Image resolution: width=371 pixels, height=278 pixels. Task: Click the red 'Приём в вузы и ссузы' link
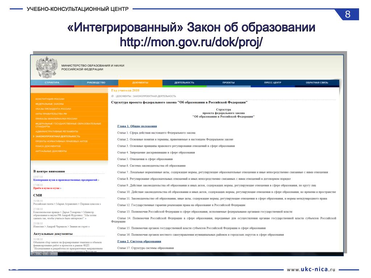pyautogui.click(x=47, y=188)
